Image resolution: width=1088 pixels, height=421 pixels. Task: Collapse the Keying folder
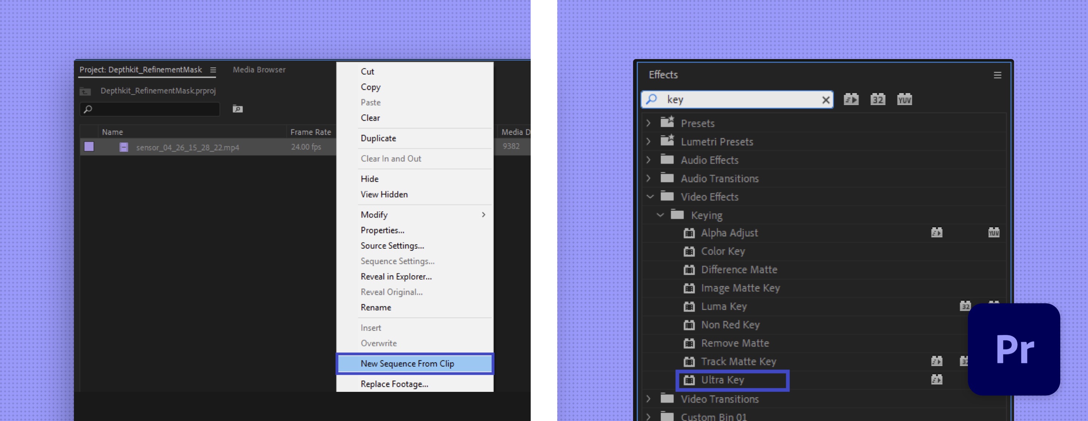point(660,215)
